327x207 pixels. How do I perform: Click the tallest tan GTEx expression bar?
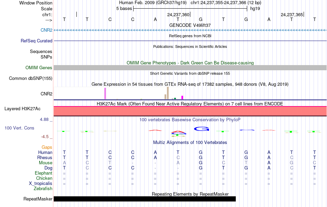168,93
